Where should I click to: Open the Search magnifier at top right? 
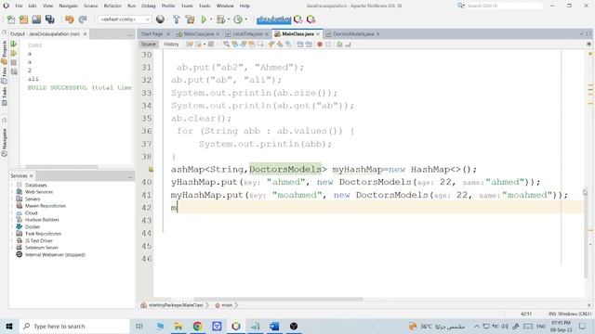(460, 6)
